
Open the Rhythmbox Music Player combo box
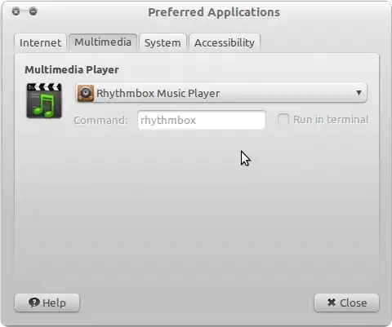pyautogui.click(x=221, y=93)
